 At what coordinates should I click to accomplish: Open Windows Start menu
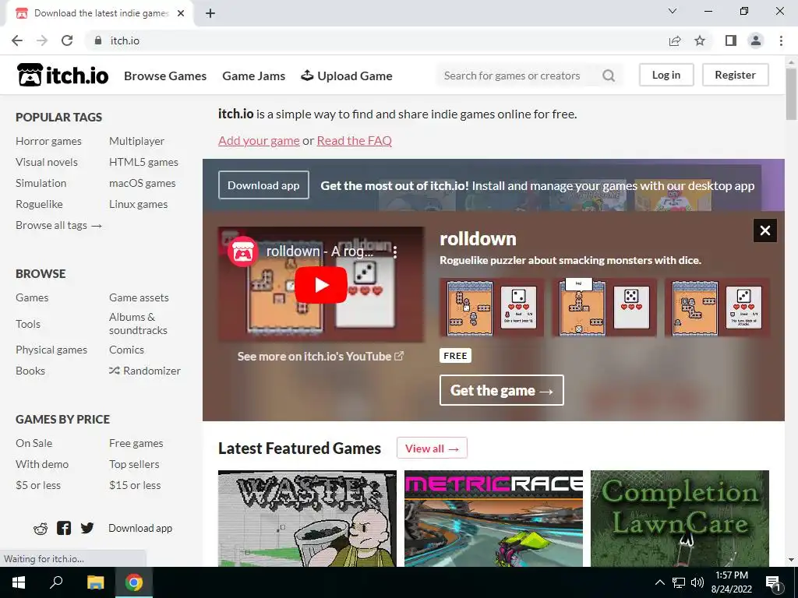19,582
